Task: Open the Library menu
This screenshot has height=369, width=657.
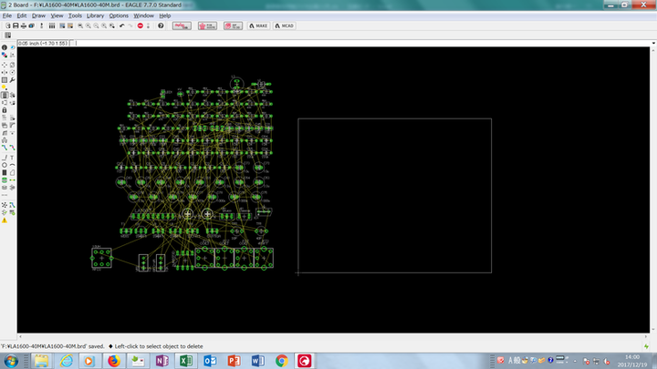Action: [x=95, y=15]
